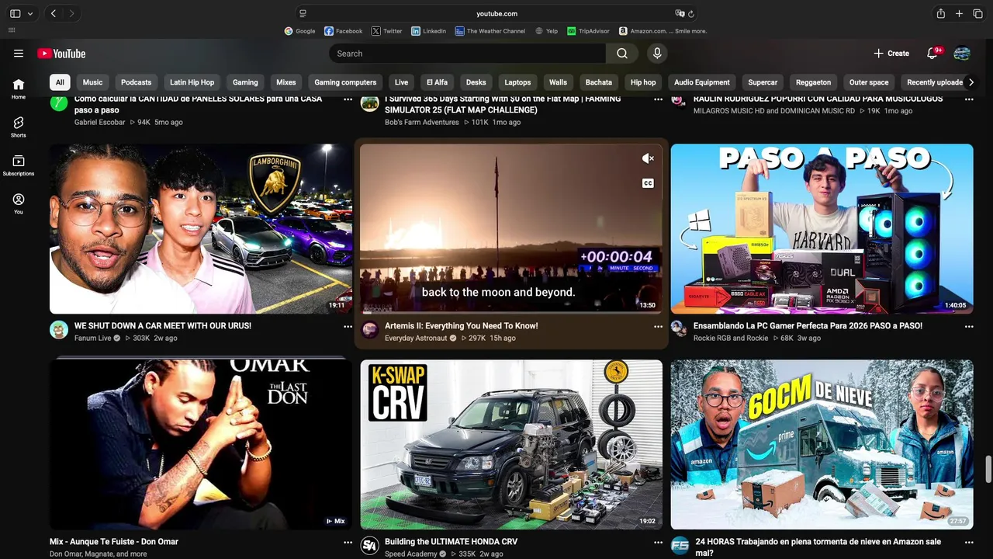
Task: Open Building the ULTIMATE HONDA CRV title
Action: click(x=451, y=542)
